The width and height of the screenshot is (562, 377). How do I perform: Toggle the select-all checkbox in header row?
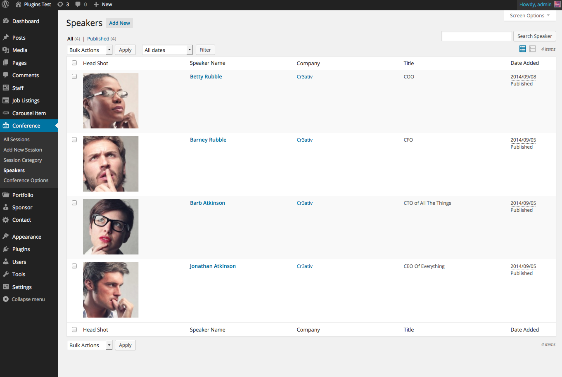(74, 63)
